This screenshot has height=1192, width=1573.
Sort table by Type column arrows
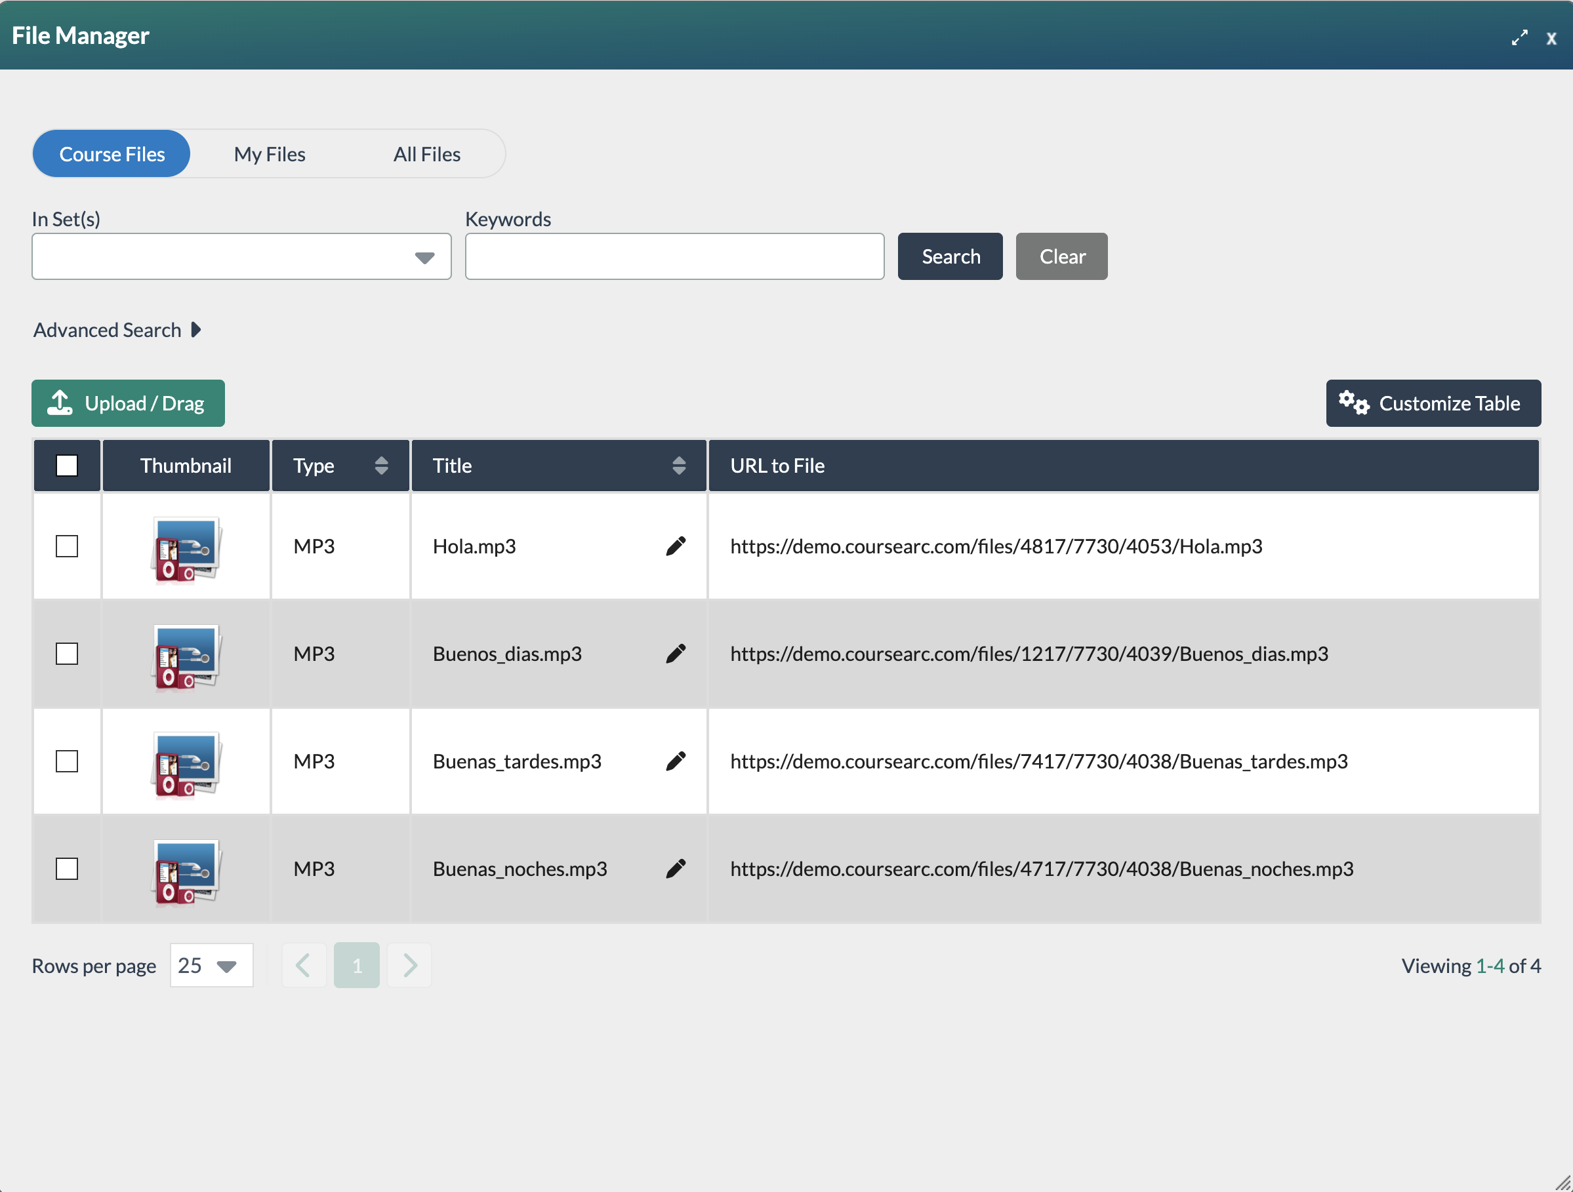(381, 466)
